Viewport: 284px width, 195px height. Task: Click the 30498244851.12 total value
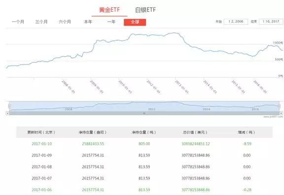pos(196,144)
